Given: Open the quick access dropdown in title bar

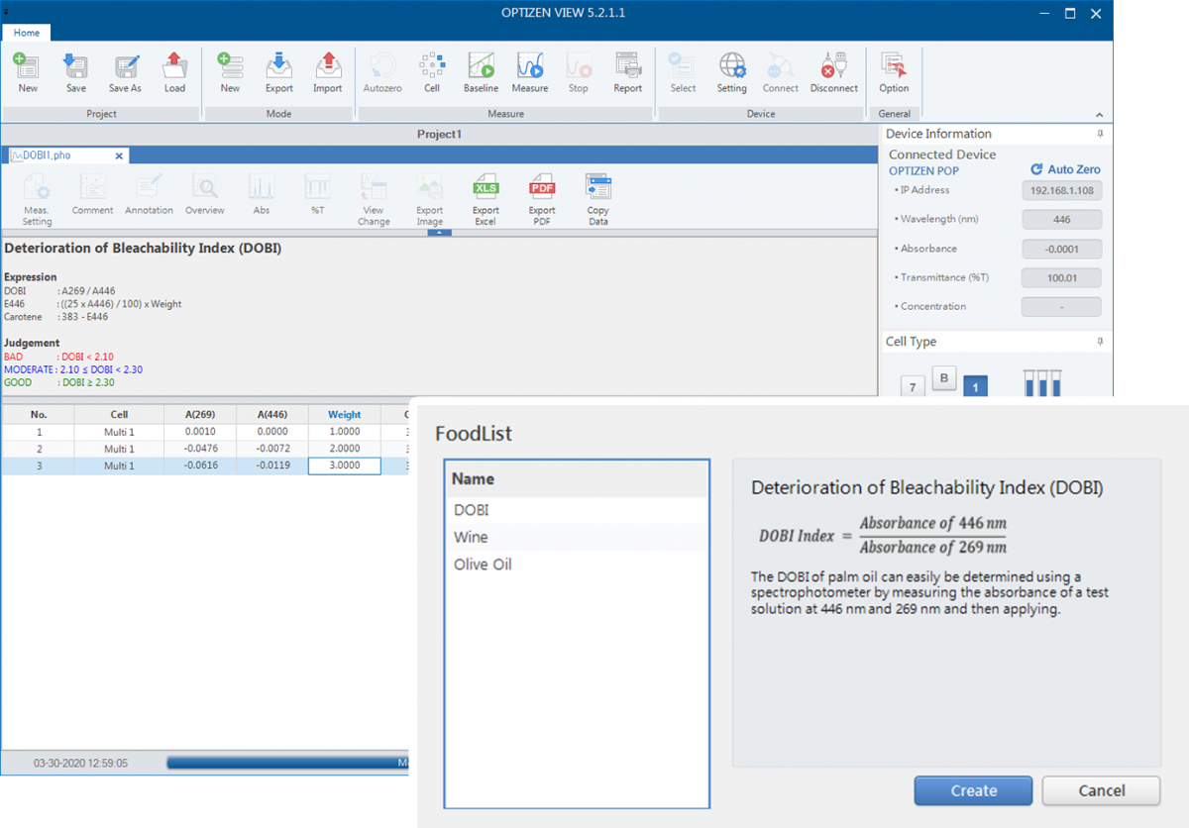Looking at the screenshot, I should pos(6,11).
